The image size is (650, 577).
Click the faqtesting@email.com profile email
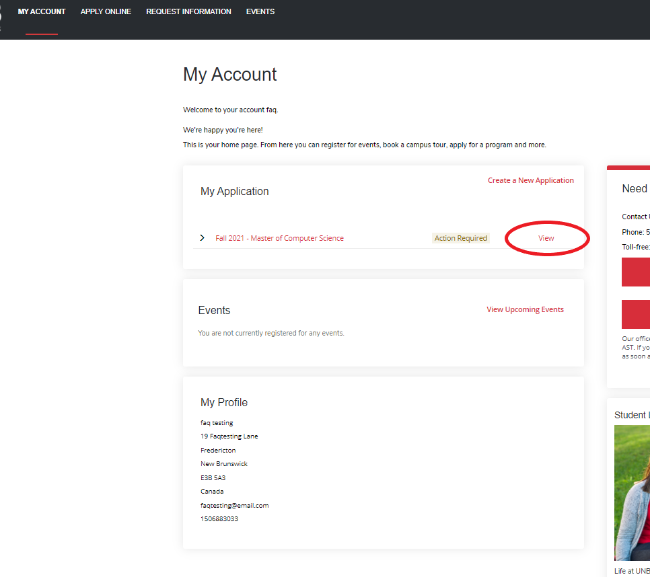coord(234,505)
